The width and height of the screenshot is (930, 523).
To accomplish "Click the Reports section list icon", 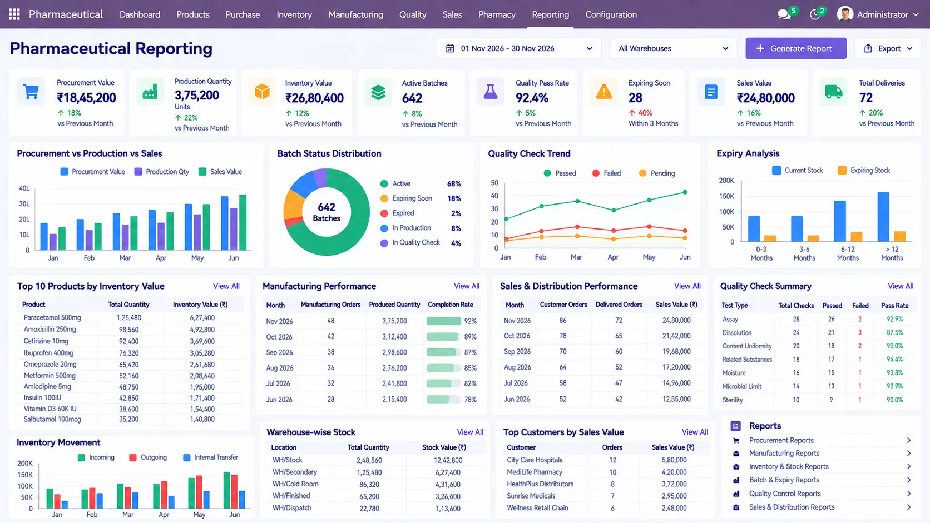I will coord(735,426).
